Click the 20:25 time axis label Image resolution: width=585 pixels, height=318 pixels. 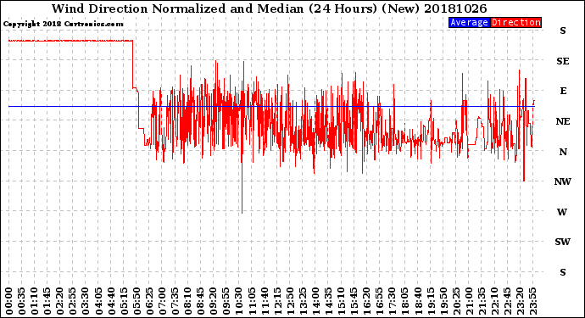click(x=455, y=301)
